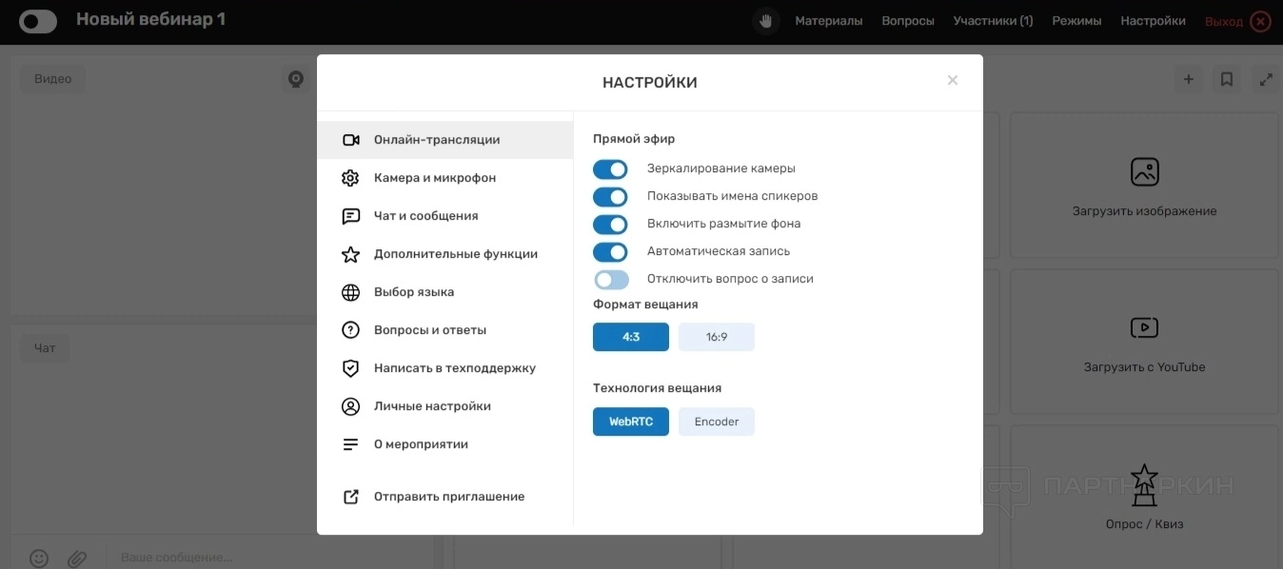Close the settings dialog
Image resolution: width=1283 pixels, height=569 pixels.
tap(952, 81)
